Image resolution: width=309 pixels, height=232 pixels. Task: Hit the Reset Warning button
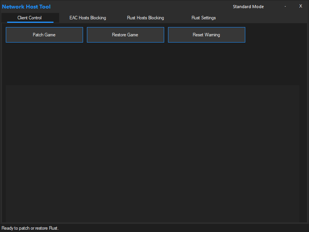click(x=206, y=35)
